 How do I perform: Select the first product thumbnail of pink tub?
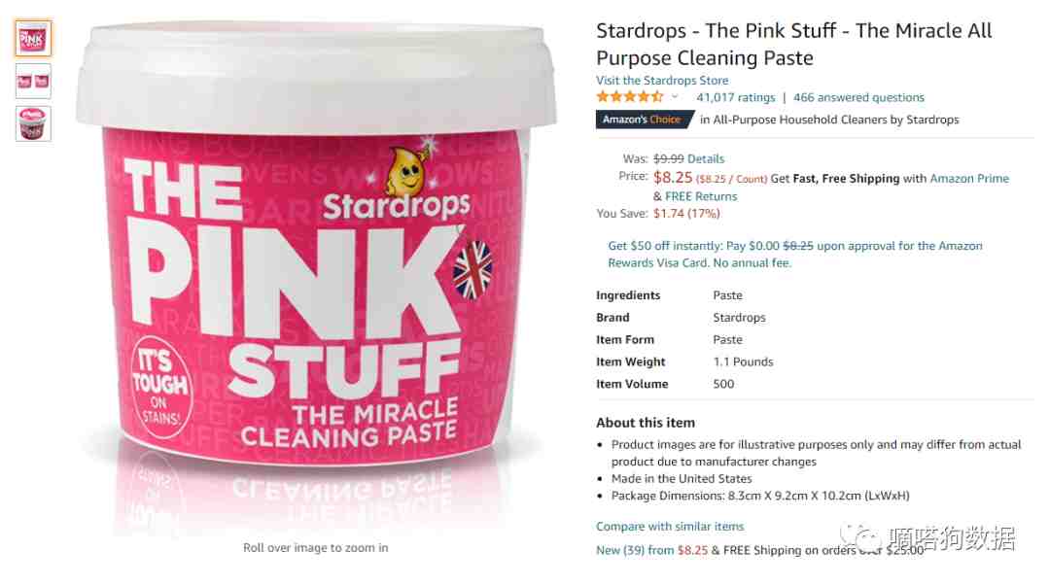point(33,39)
